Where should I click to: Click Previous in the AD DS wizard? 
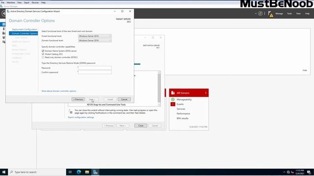pos(78,99)
